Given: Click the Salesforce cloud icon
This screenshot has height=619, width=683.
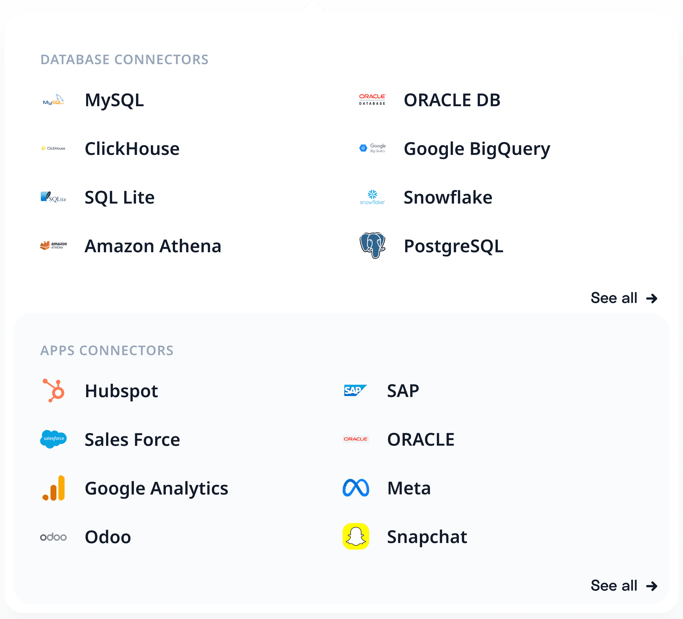Looking at the screenshot, I should point(53,439).
